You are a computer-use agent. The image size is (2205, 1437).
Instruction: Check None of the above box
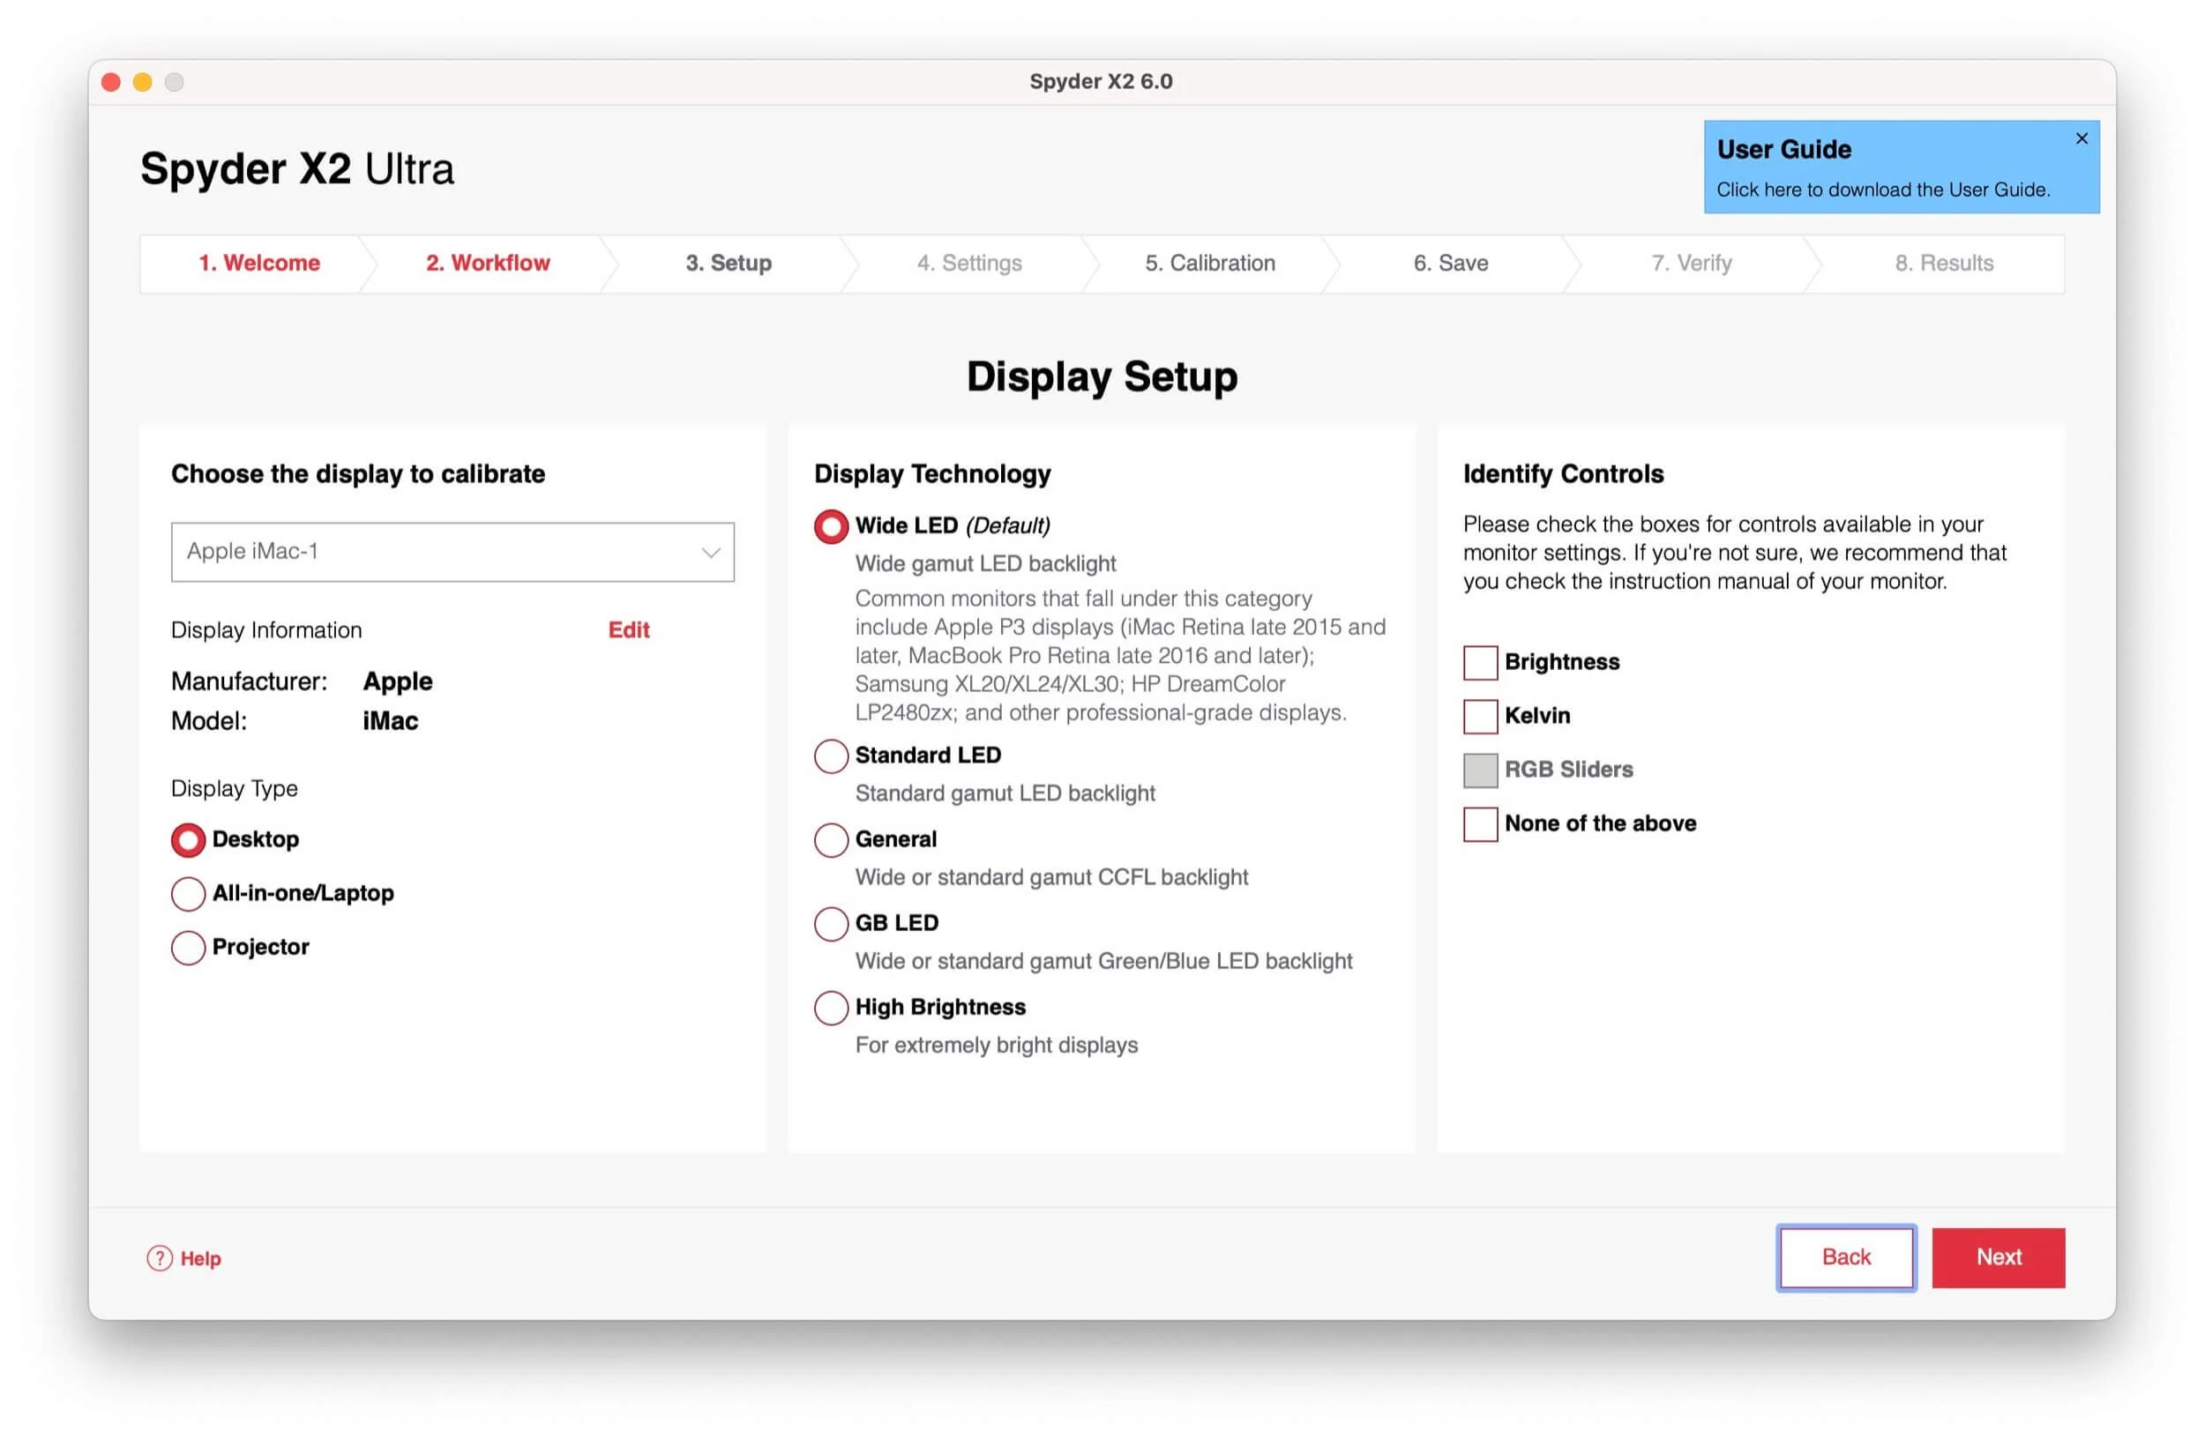[x=1480, y=824]
